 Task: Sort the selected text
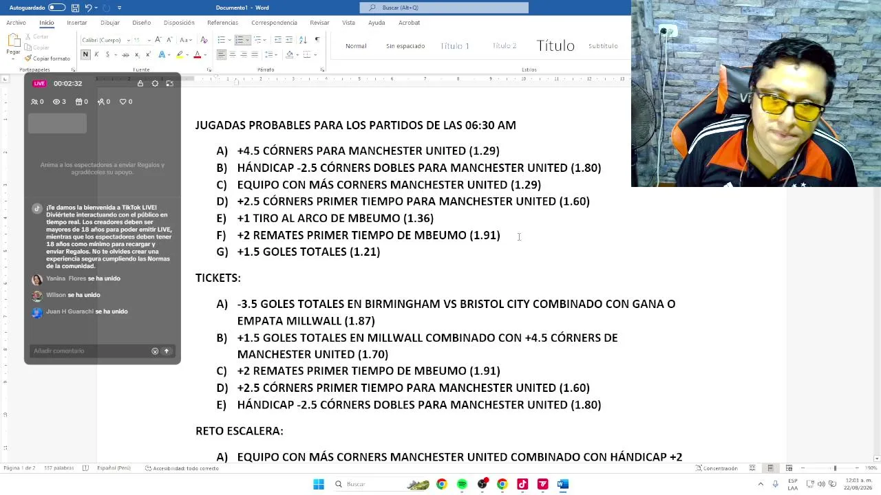[304, 40]
